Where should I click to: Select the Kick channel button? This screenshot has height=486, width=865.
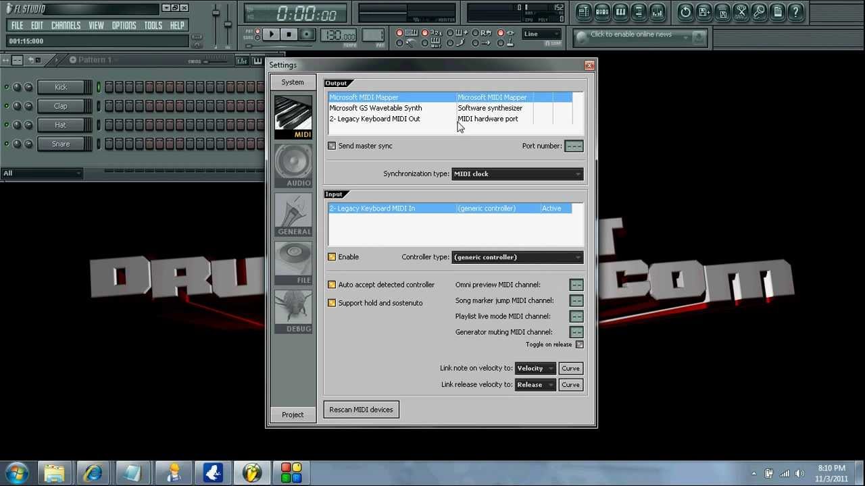[x=61, y=87]
